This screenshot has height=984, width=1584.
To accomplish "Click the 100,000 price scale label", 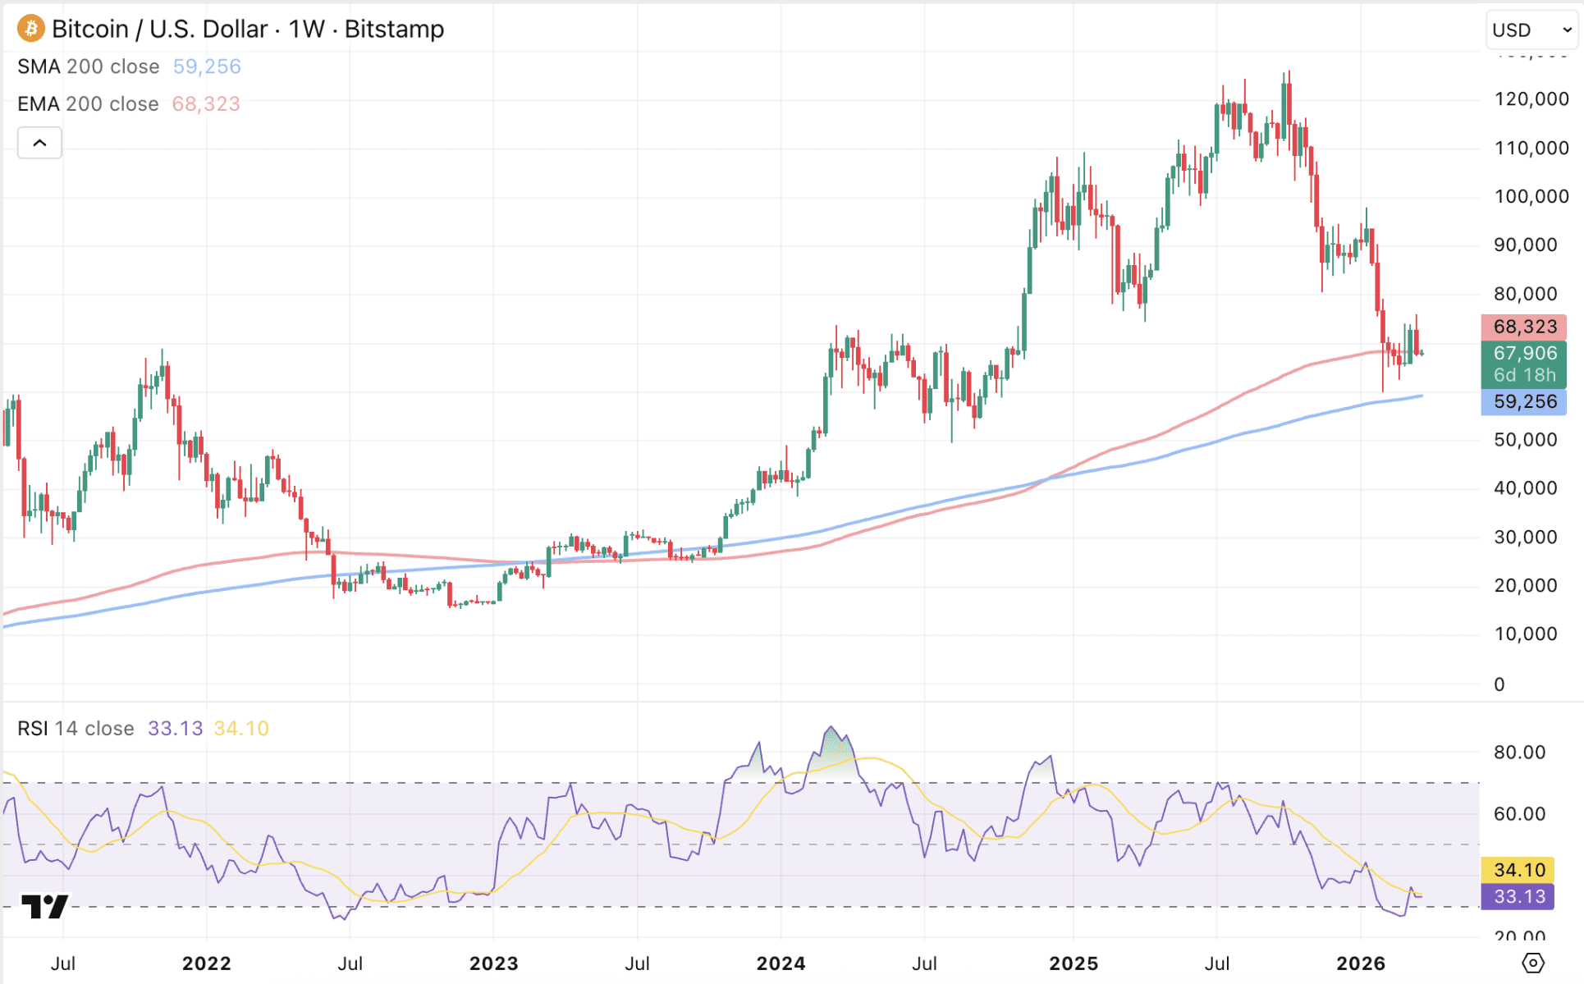I will coord(1531,197).
